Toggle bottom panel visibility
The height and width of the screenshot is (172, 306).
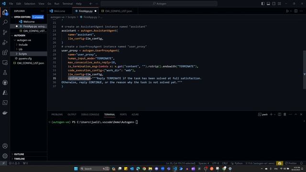point(268,3)
